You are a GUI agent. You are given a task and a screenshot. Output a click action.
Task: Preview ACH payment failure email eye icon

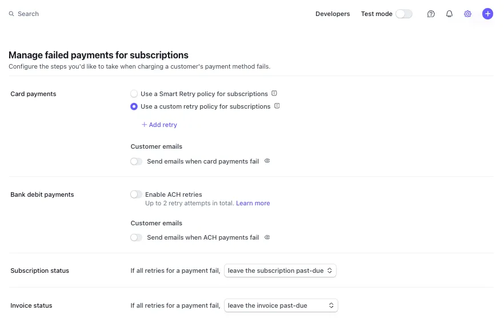click(267, 237)
